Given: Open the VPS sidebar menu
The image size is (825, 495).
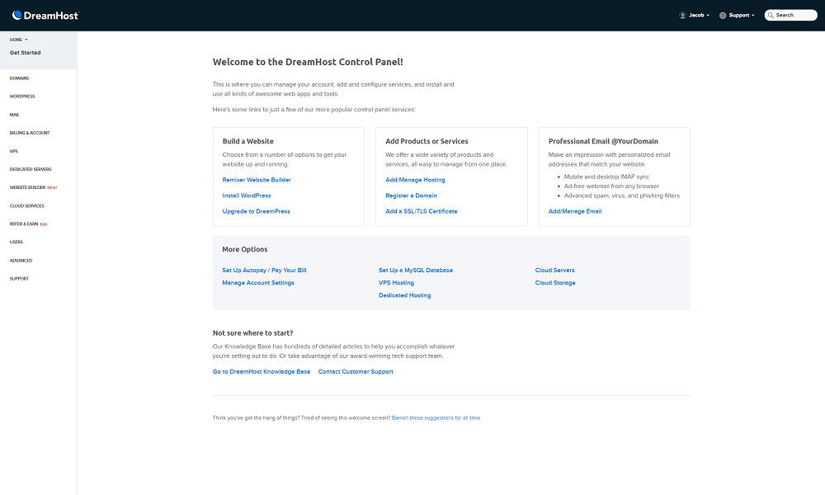Looking at the screenshot, I should (x=14, y=151).
